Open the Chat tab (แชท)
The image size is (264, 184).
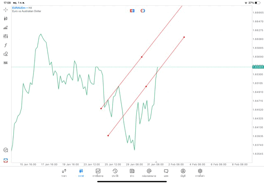click(x=166, y=173)
